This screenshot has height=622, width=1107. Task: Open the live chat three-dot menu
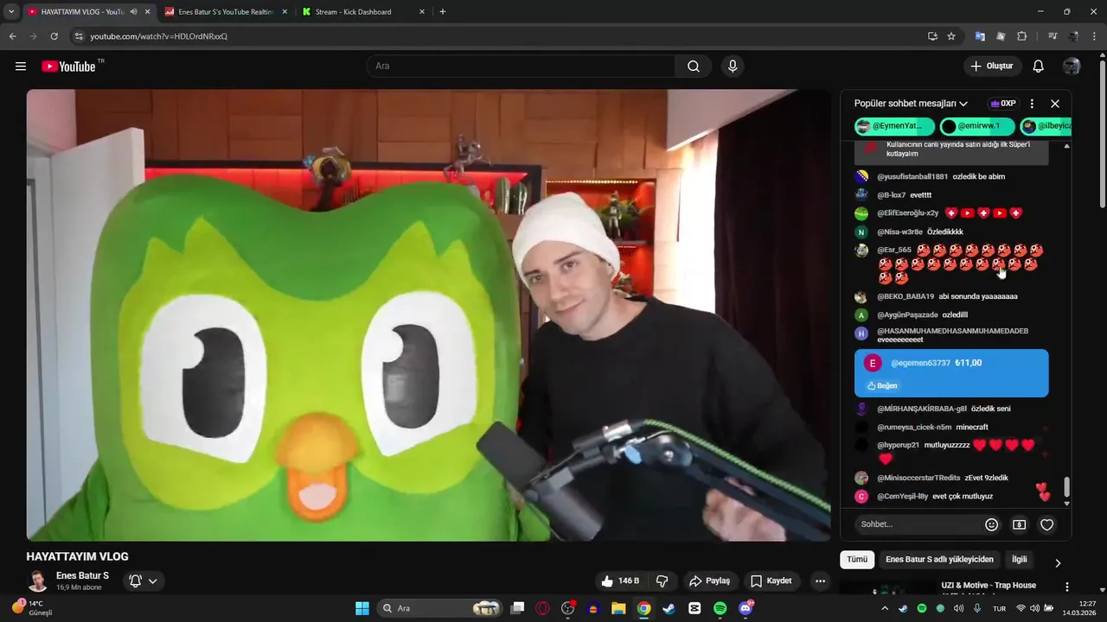pos(1032,104)
